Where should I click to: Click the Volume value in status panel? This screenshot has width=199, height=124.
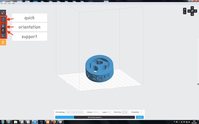click(96, 112)
